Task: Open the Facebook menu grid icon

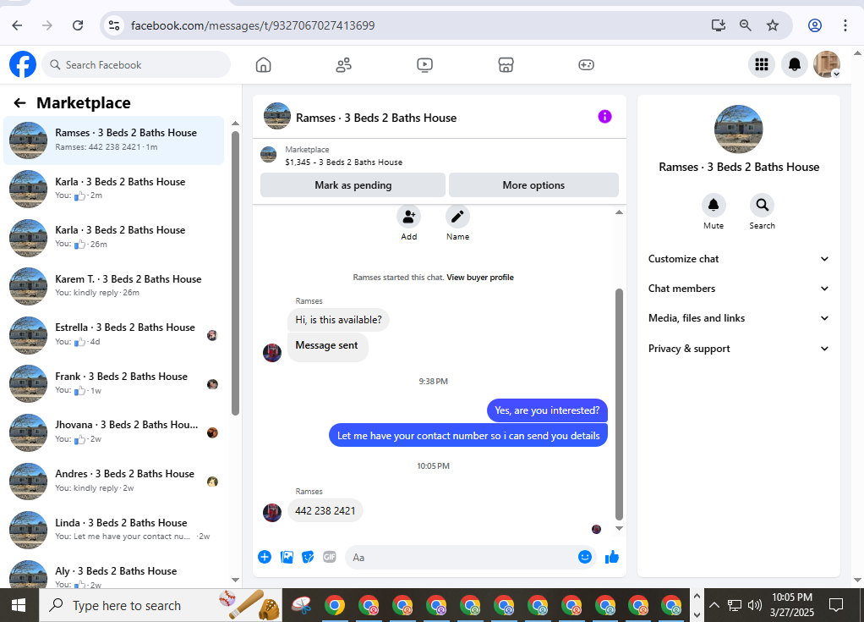Action: (x=762, y=65)
